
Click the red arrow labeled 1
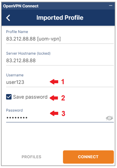tap(54, 82)
